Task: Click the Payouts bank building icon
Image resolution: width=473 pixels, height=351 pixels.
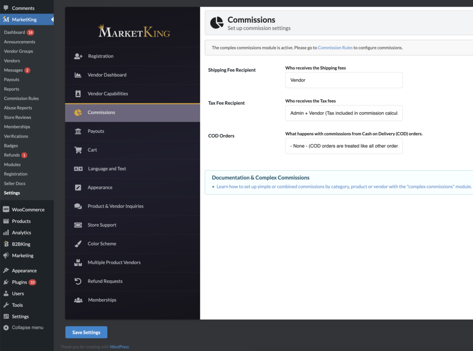Action: [78, 131]
